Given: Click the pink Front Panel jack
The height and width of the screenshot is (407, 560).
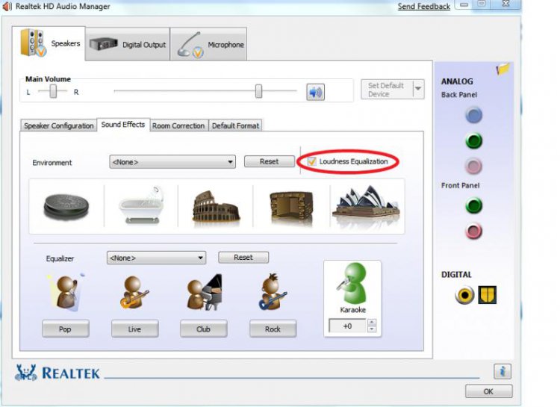Looking at the screenshot, I should (473, 232).
